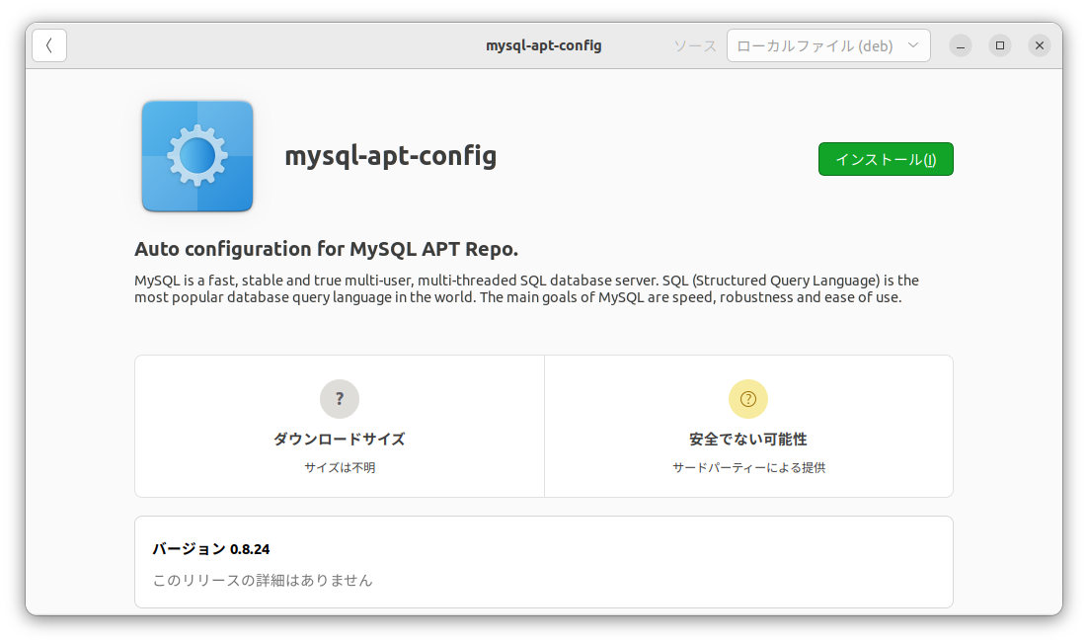Close the software window
This screenshot has height=644, width=1088.
(x=1040, y=45)
